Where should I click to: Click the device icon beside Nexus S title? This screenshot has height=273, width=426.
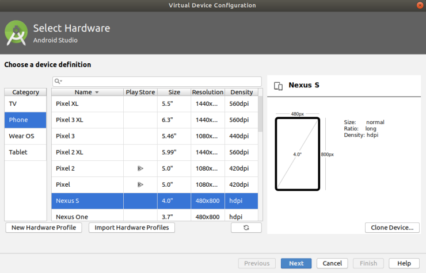[x=278, y=86]
